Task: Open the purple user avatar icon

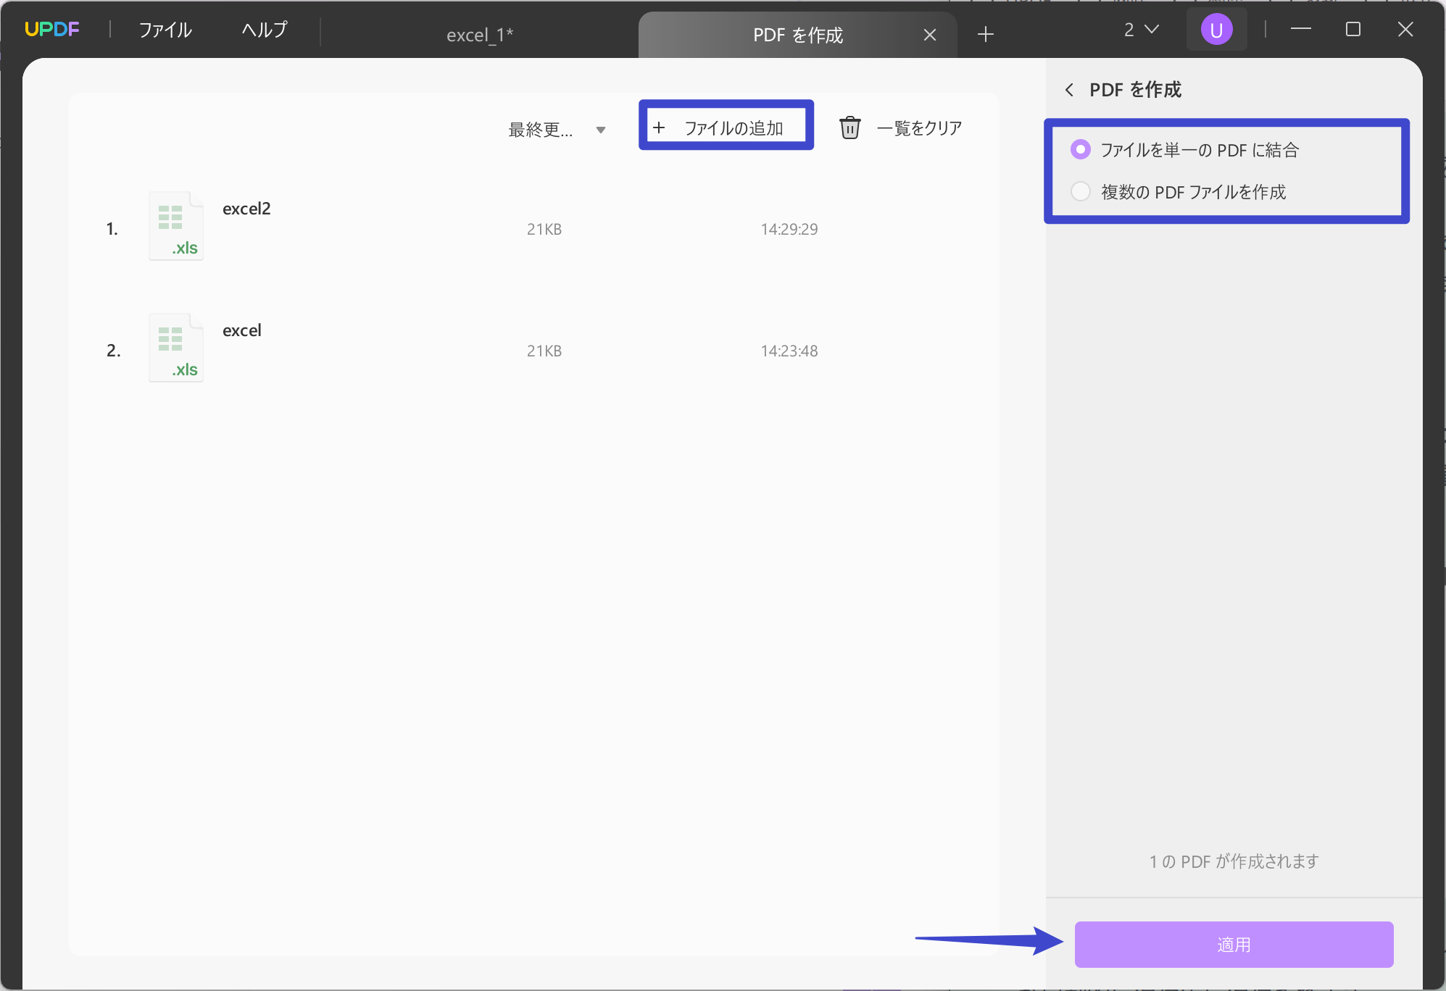Action: [x=1216, y=30]
